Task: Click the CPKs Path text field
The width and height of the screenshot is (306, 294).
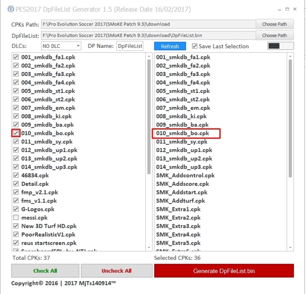Action: 148,24
